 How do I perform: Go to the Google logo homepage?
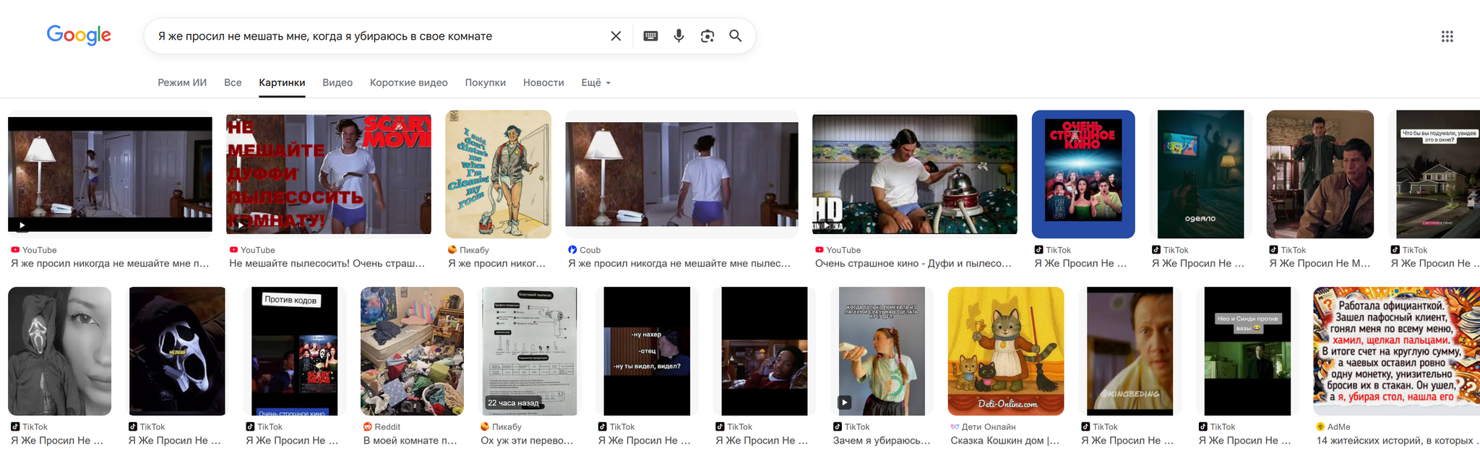click(79, 35)
